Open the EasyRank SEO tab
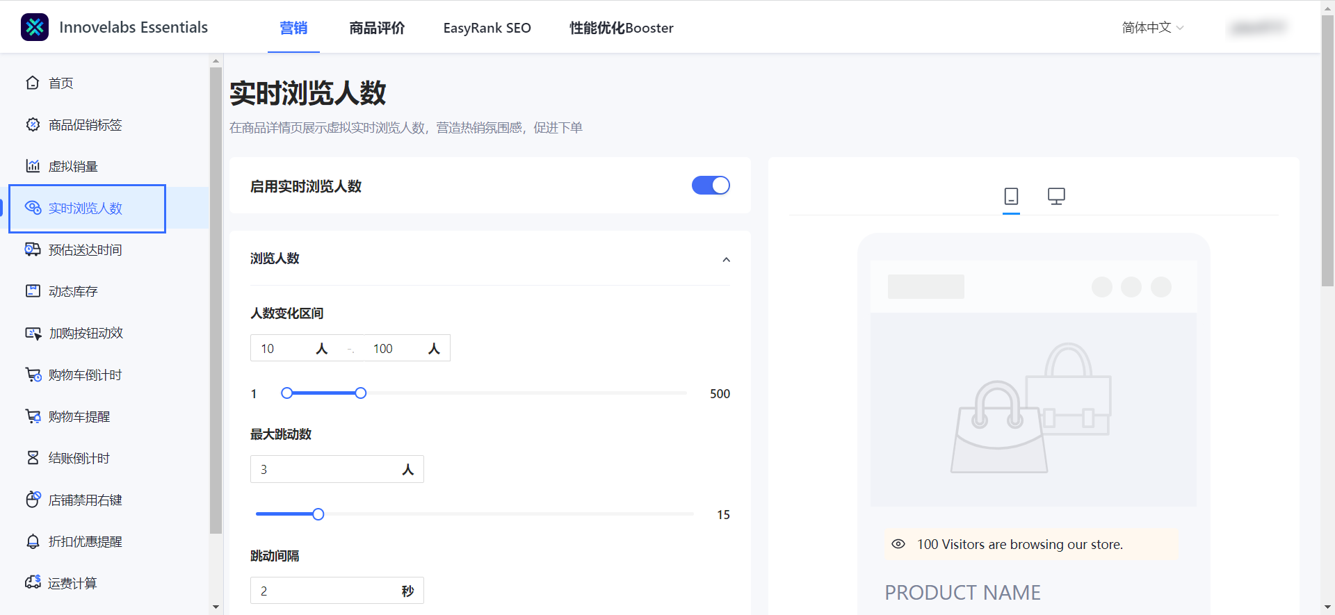The height and width of the screenshot is (615, 1335). [x=487, y=28]
